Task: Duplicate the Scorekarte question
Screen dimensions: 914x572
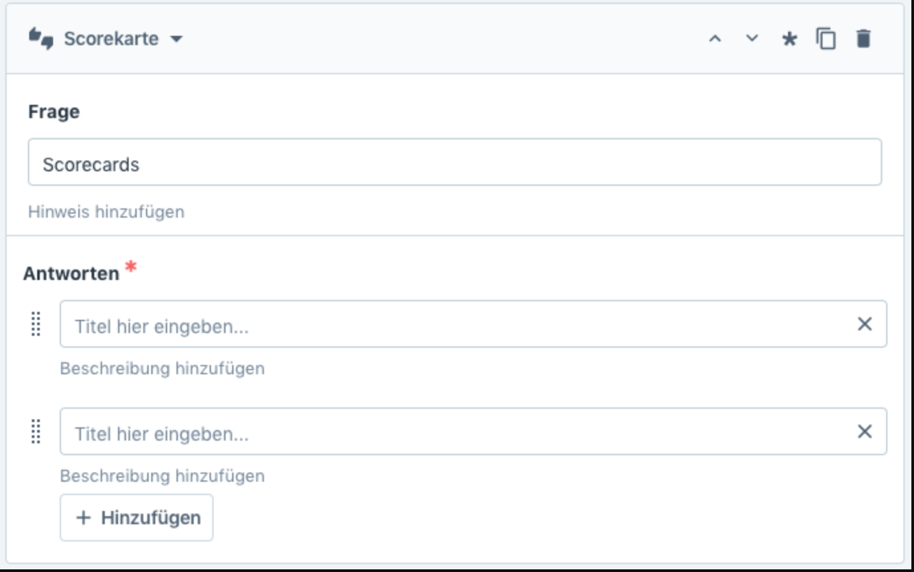Action: [826, 39]
